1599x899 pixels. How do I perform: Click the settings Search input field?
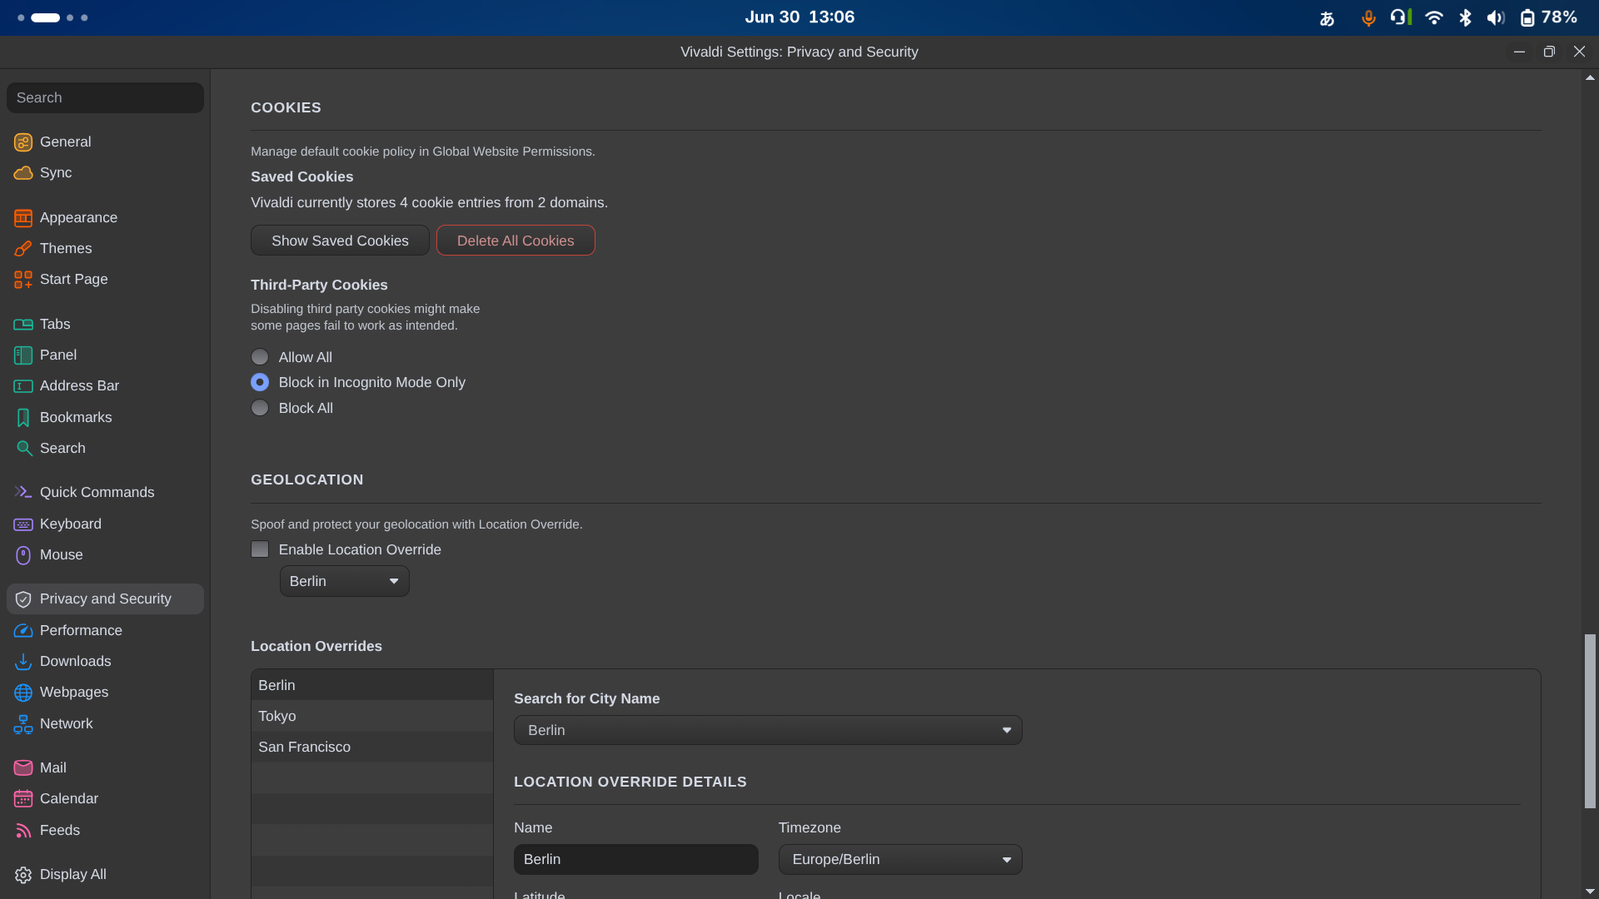[105, 98]
